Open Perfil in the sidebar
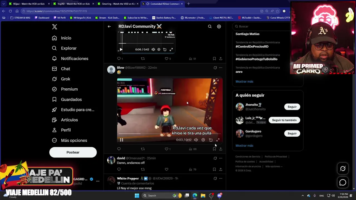 coord(61,130)
